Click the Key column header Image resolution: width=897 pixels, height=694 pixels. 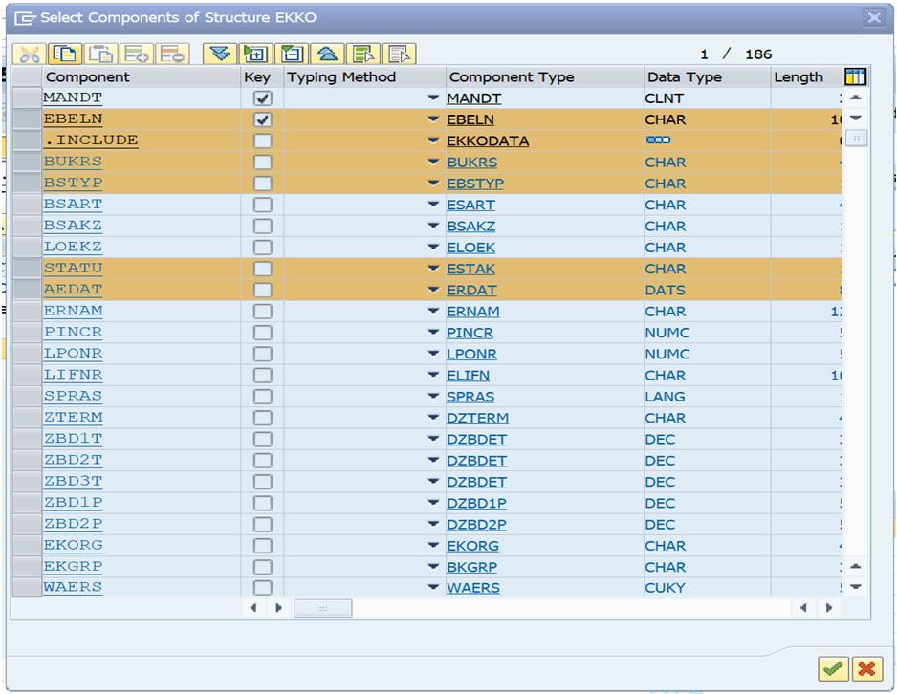[262, 77]
